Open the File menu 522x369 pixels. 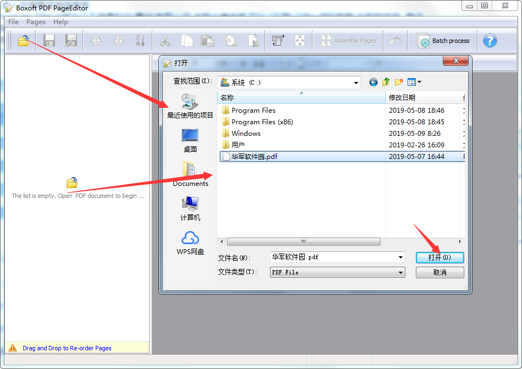coord(13,21)
